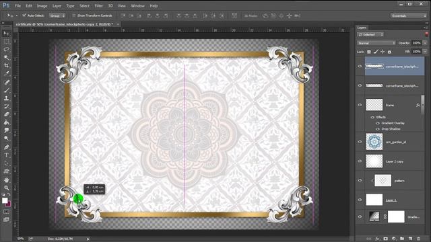This screenshot has width=431, height=242.
Task: Select the Magic Wand tool
Action: point(6,58)
